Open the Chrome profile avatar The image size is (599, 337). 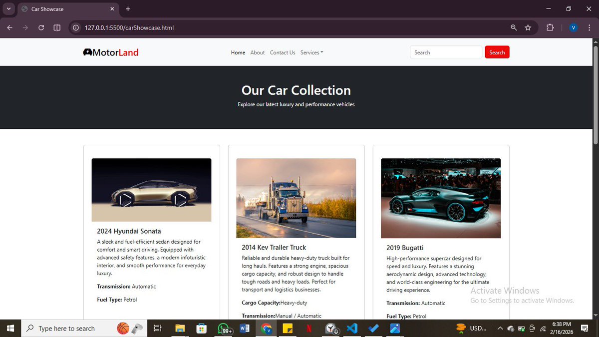[x=574, y=28]
